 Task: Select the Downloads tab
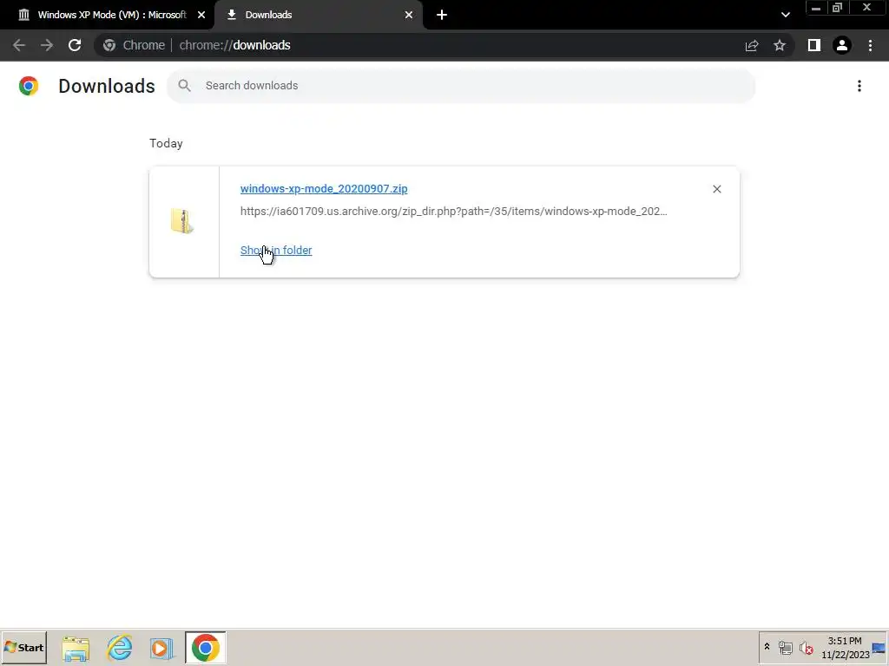pos(319,15)
